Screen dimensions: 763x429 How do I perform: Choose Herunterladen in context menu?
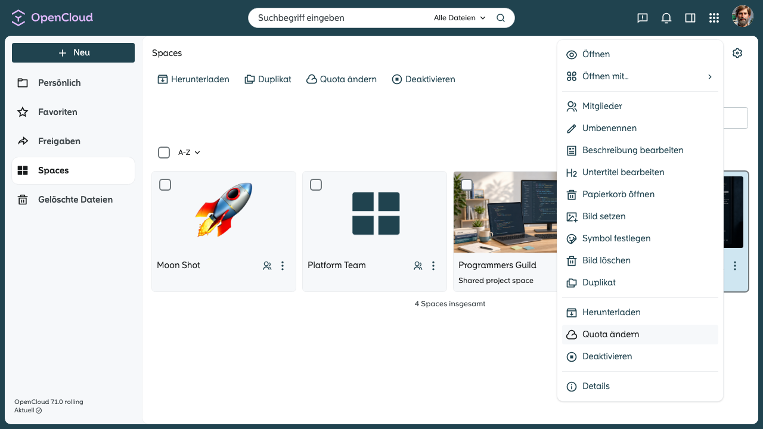[x=640, y=312]
